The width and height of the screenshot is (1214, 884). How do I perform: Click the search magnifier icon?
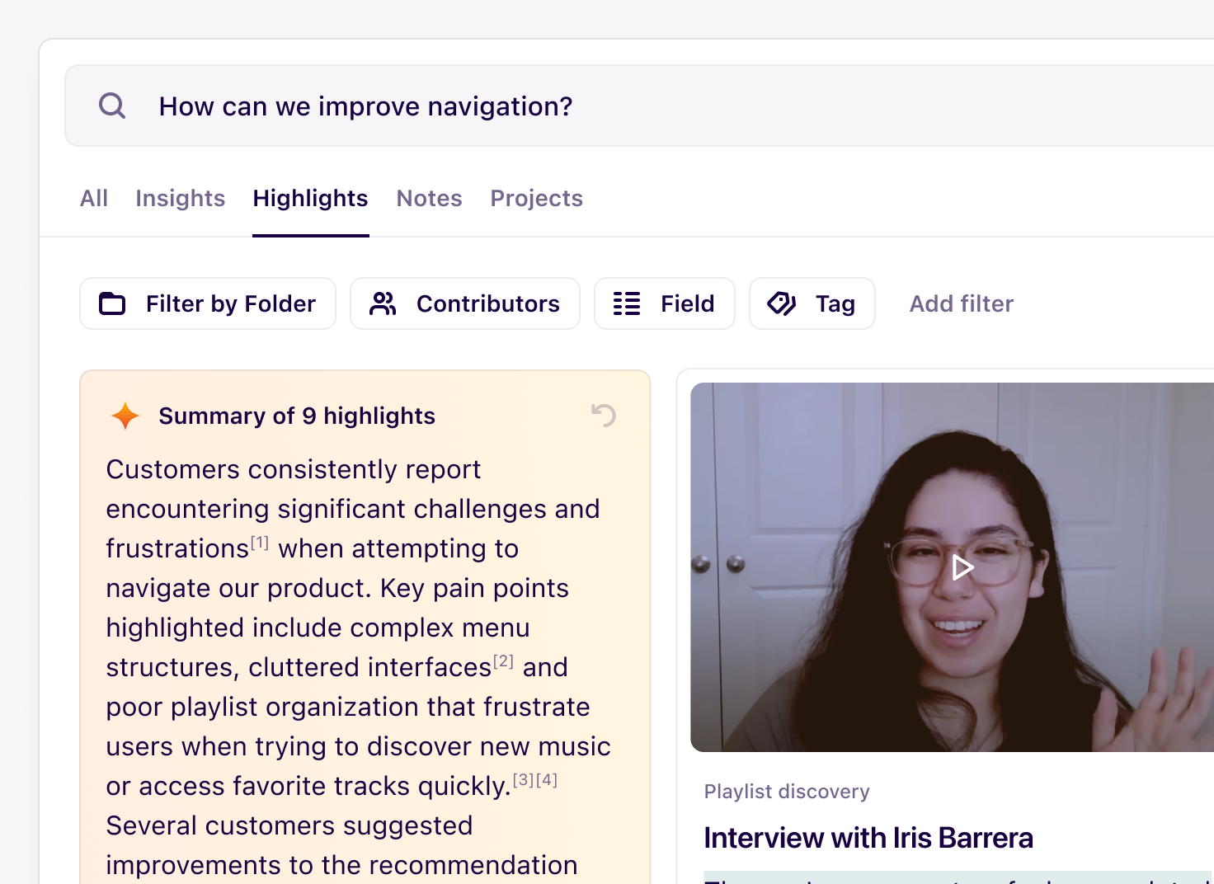point(111,106)
